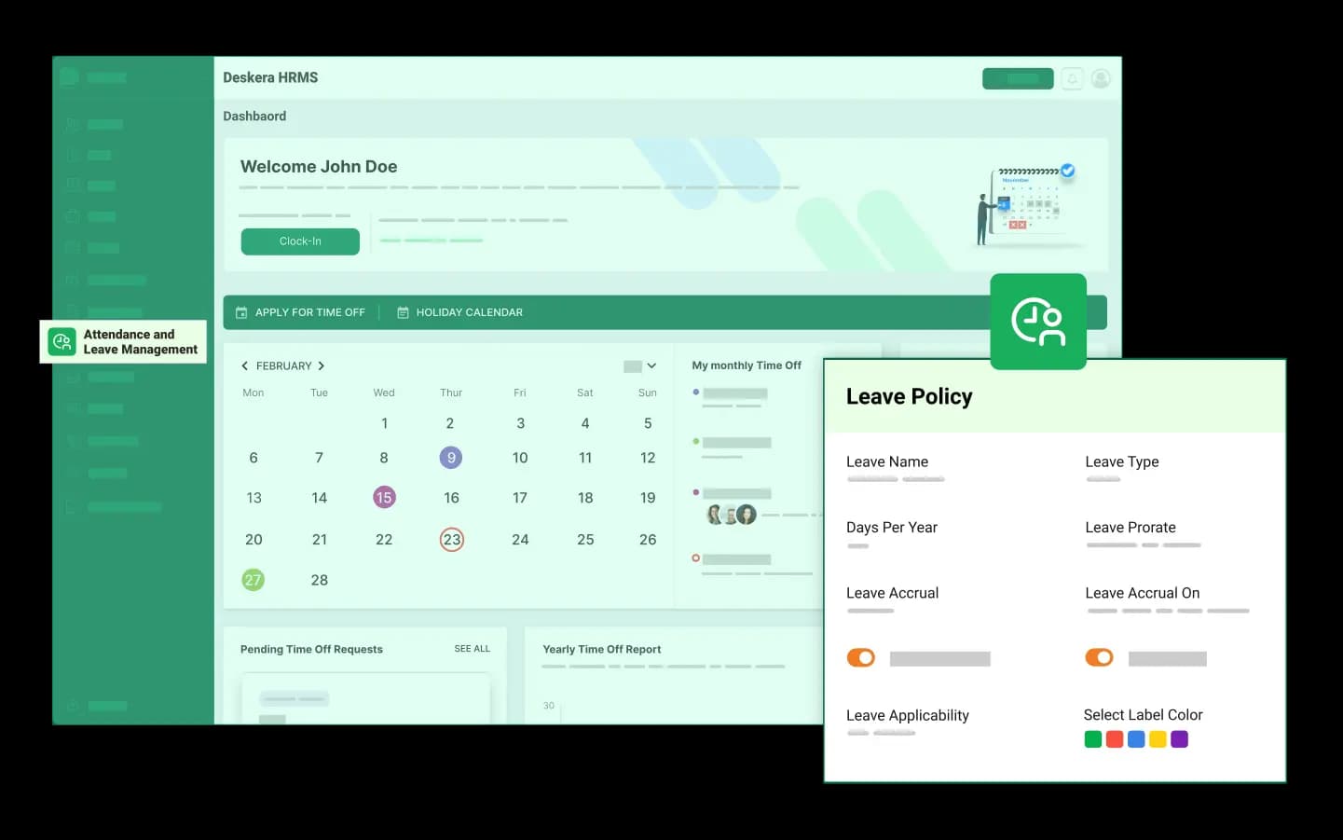Screen dimensions: 1343x840
Task: Click the employee avatars in monthly time off
Action: click(x=731, y=515)
